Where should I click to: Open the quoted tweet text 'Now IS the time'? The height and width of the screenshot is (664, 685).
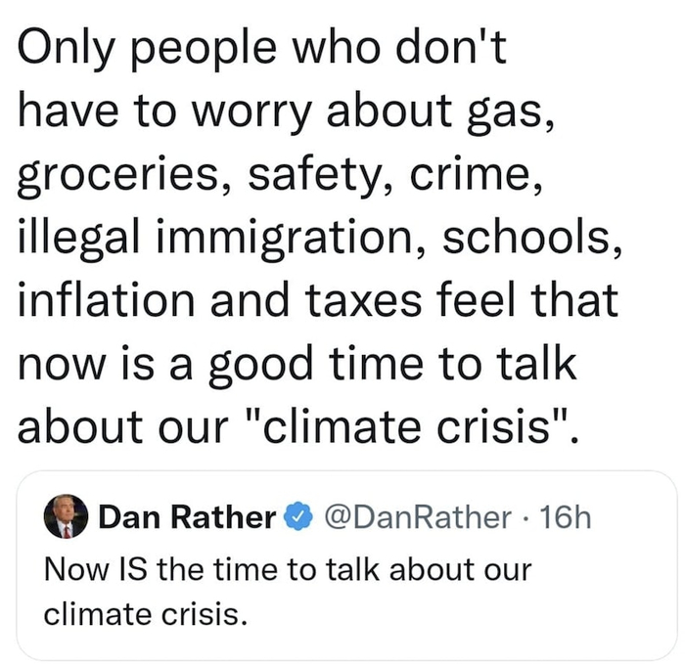coord(160,570)
